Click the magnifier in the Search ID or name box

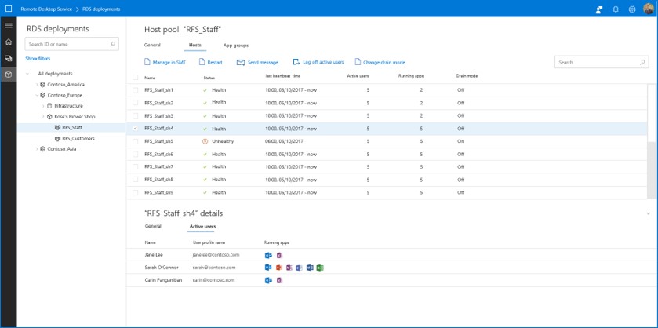pos(112,44)
